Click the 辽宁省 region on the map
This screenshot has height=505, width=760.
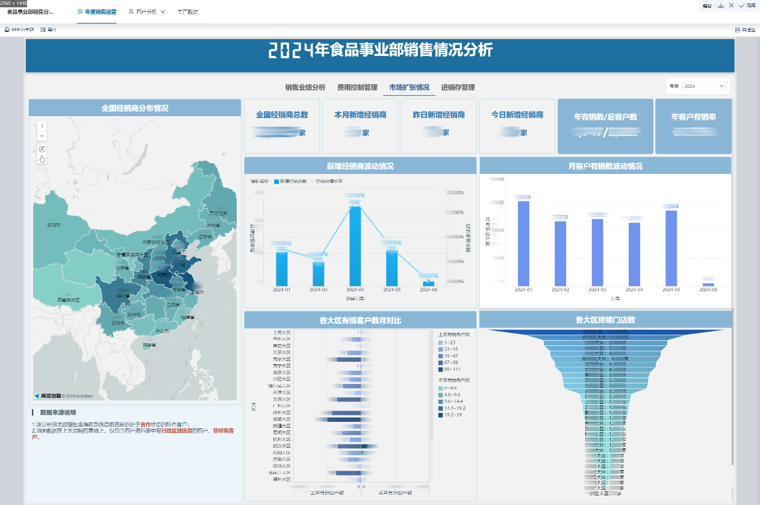point(205,237)
